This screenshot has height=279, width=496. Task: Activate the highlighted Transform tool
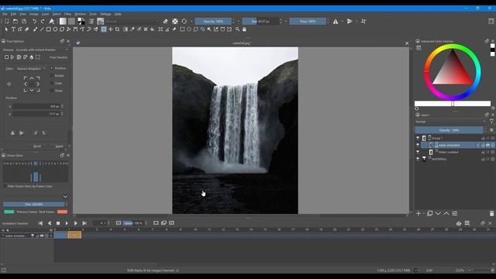tap(104, 29)
